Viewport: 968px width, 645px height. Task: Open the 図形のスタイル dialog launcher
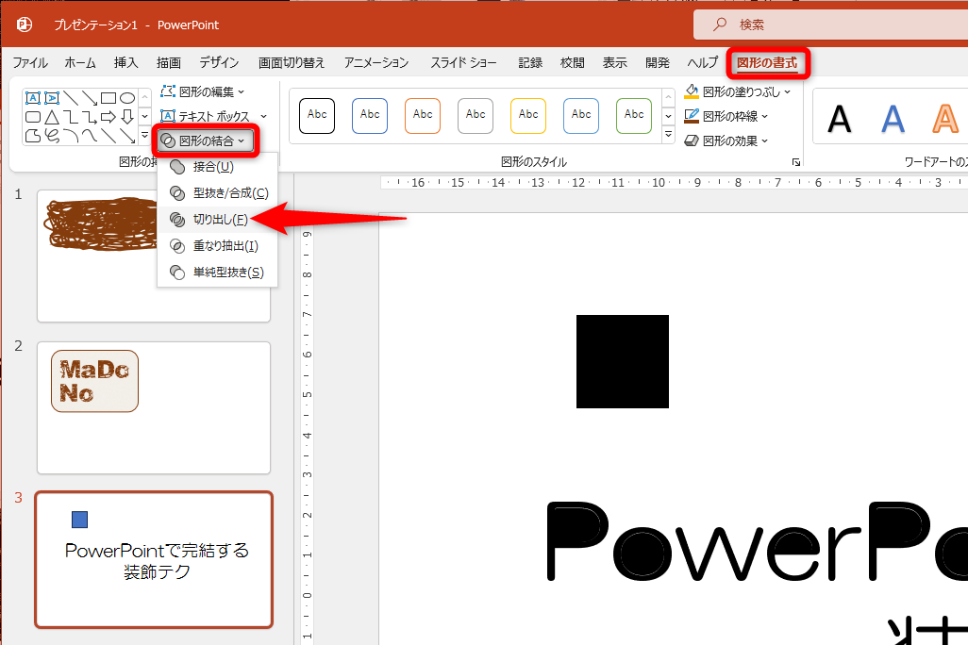[x=795, y=161]
